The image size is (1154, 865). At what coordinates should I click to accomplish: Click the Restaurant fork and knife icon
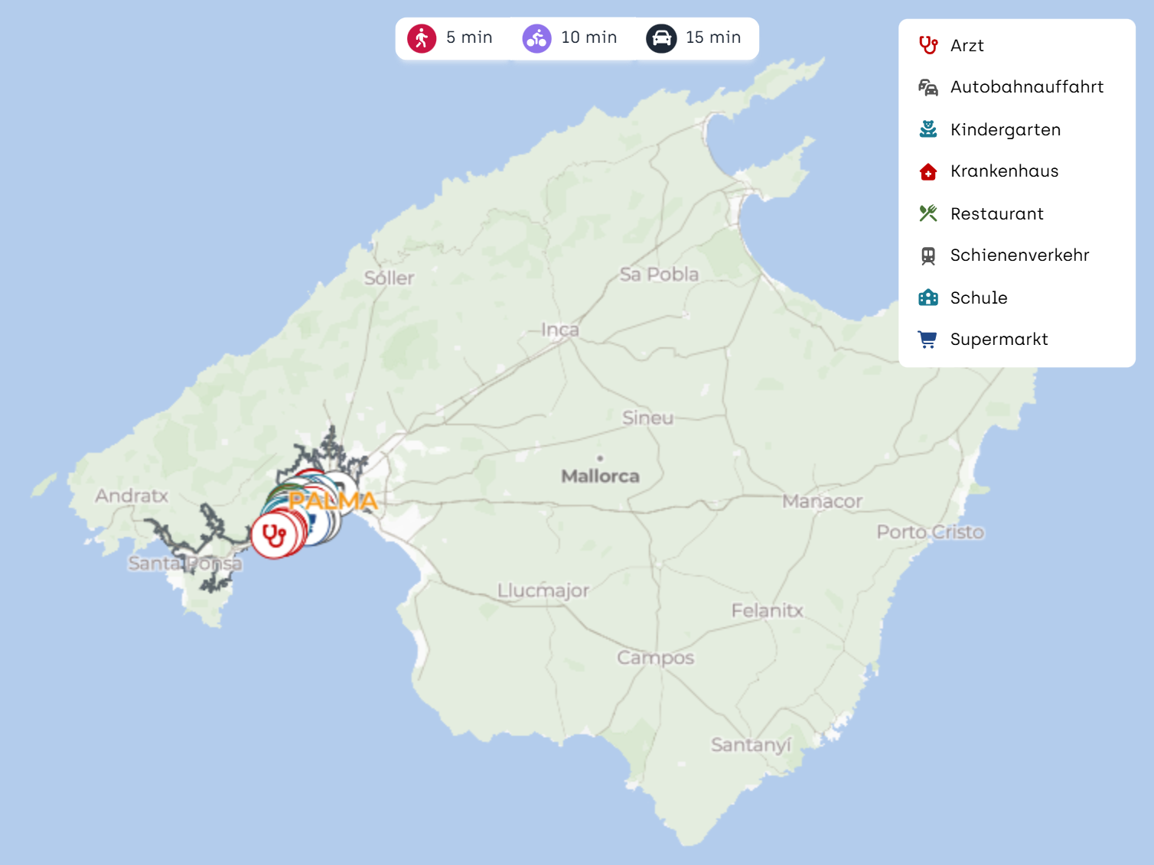point(928,213)
